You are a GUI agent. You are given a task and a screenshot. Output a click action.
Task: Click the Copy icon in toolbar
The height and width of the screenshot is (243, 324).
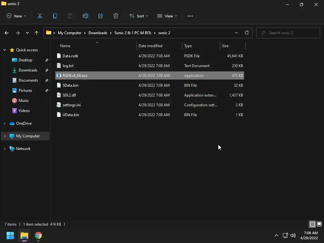[x=55, y=16]
